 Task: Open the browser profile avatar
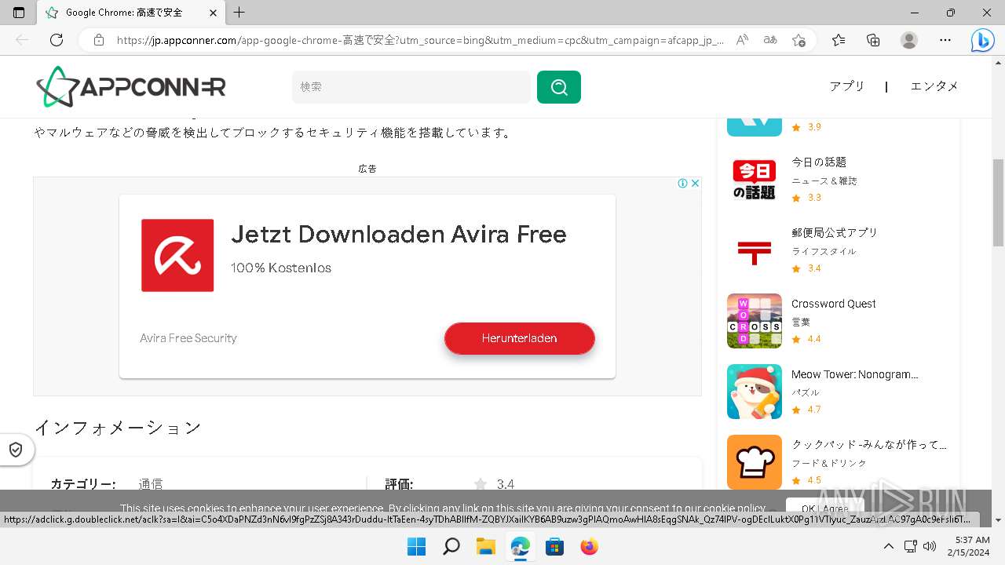(x=909, y=40)
